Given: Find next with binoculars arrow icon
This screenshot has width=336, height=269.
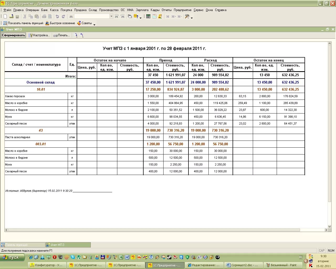Looking at the screenshot, I should [x=117, y=16].
